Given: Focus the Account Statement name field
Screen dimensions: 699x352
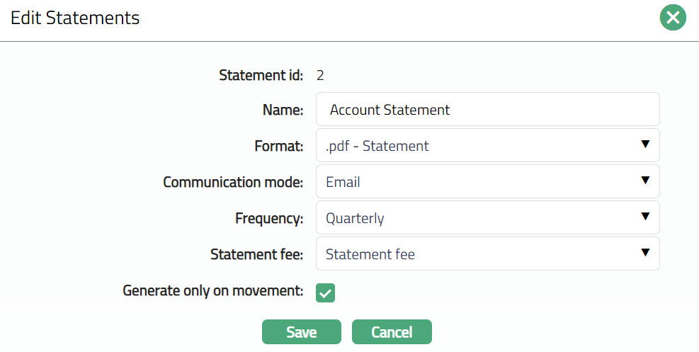Looking at the screenshot, I should (x=487, y=110).
